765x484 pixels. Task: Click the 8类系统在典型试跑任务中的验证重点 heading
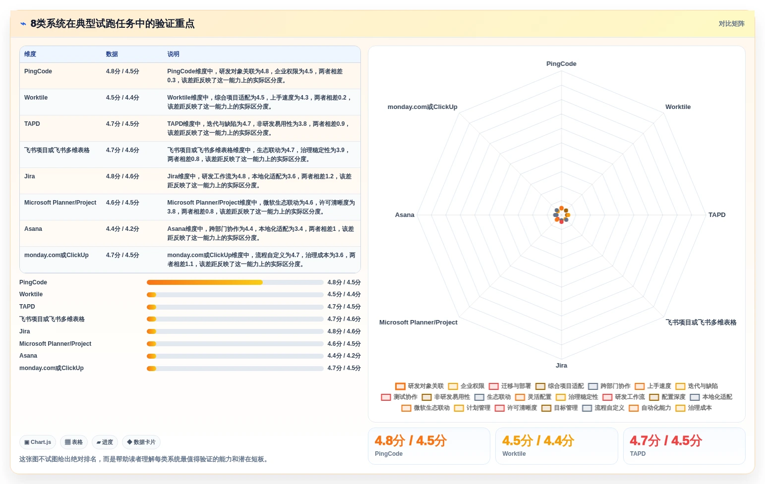point(113,24)
